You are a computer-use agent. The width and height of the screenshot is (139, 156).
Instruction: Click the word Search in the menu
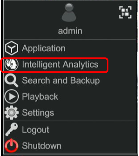pos(36,80)
